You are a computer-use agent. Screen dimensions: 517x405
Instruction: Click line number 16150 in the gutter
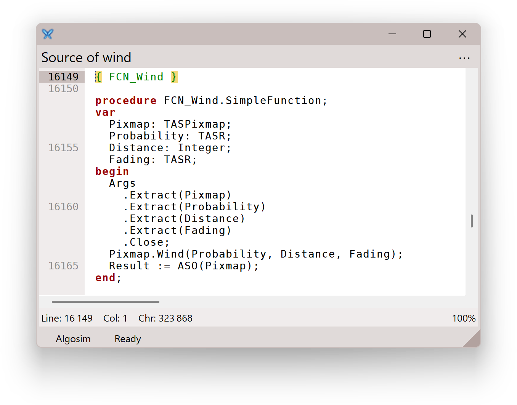(x=63, y=88)
